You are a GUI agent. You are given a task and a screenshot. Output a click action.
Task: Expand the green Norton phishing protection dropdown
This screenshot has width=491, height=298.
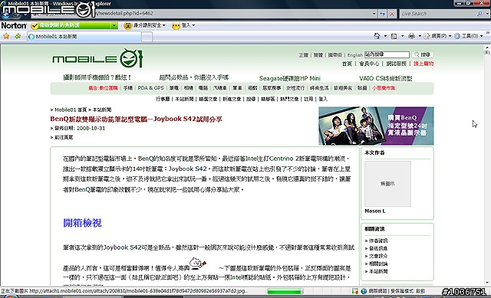tap(114, 25)
